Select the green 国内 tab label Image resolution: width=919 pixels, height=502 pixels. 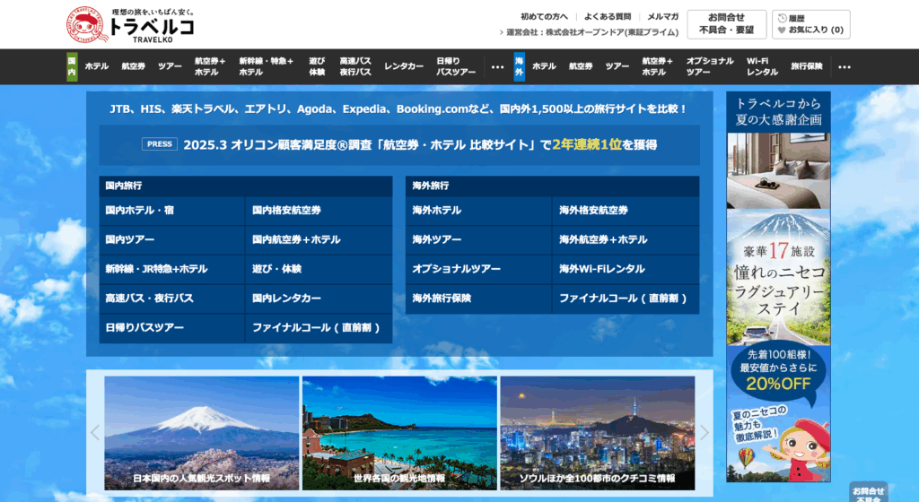(x=72, y=66)
